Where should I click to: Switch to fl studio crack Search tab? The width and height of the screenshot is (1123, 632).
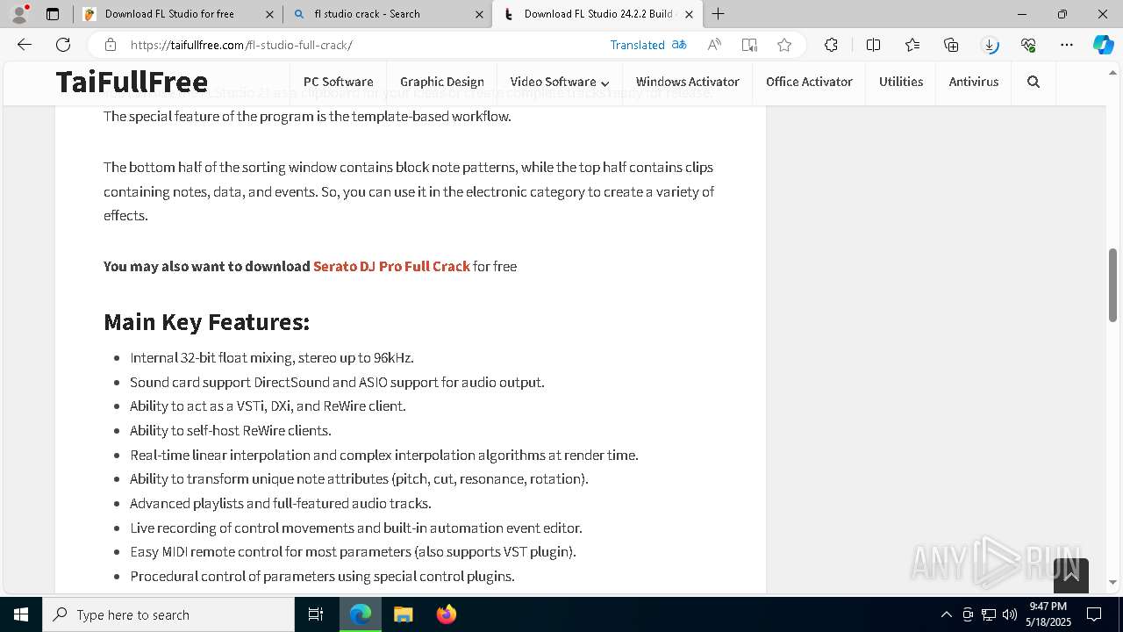click(x=388, y=14)
